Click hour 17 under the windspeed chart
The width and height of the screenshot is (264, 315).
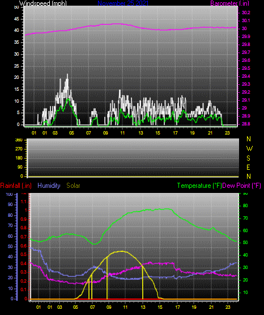(175, 133)
